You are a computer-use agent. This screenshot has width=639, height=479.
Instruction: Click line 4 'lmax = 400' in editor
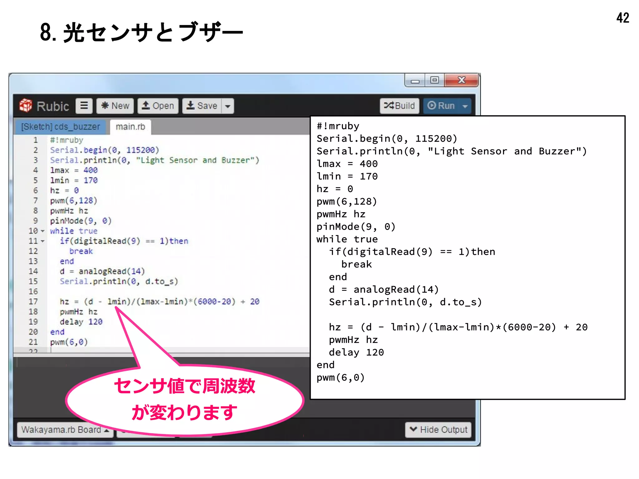tap(74, 170)
